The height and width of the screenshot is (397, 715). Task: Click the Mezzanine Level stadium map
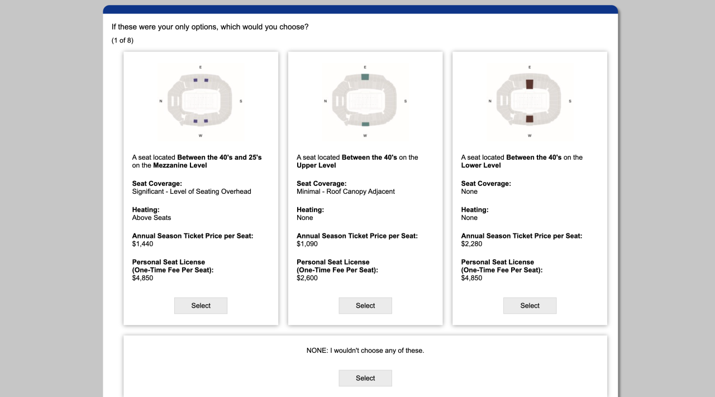[201, 102]
